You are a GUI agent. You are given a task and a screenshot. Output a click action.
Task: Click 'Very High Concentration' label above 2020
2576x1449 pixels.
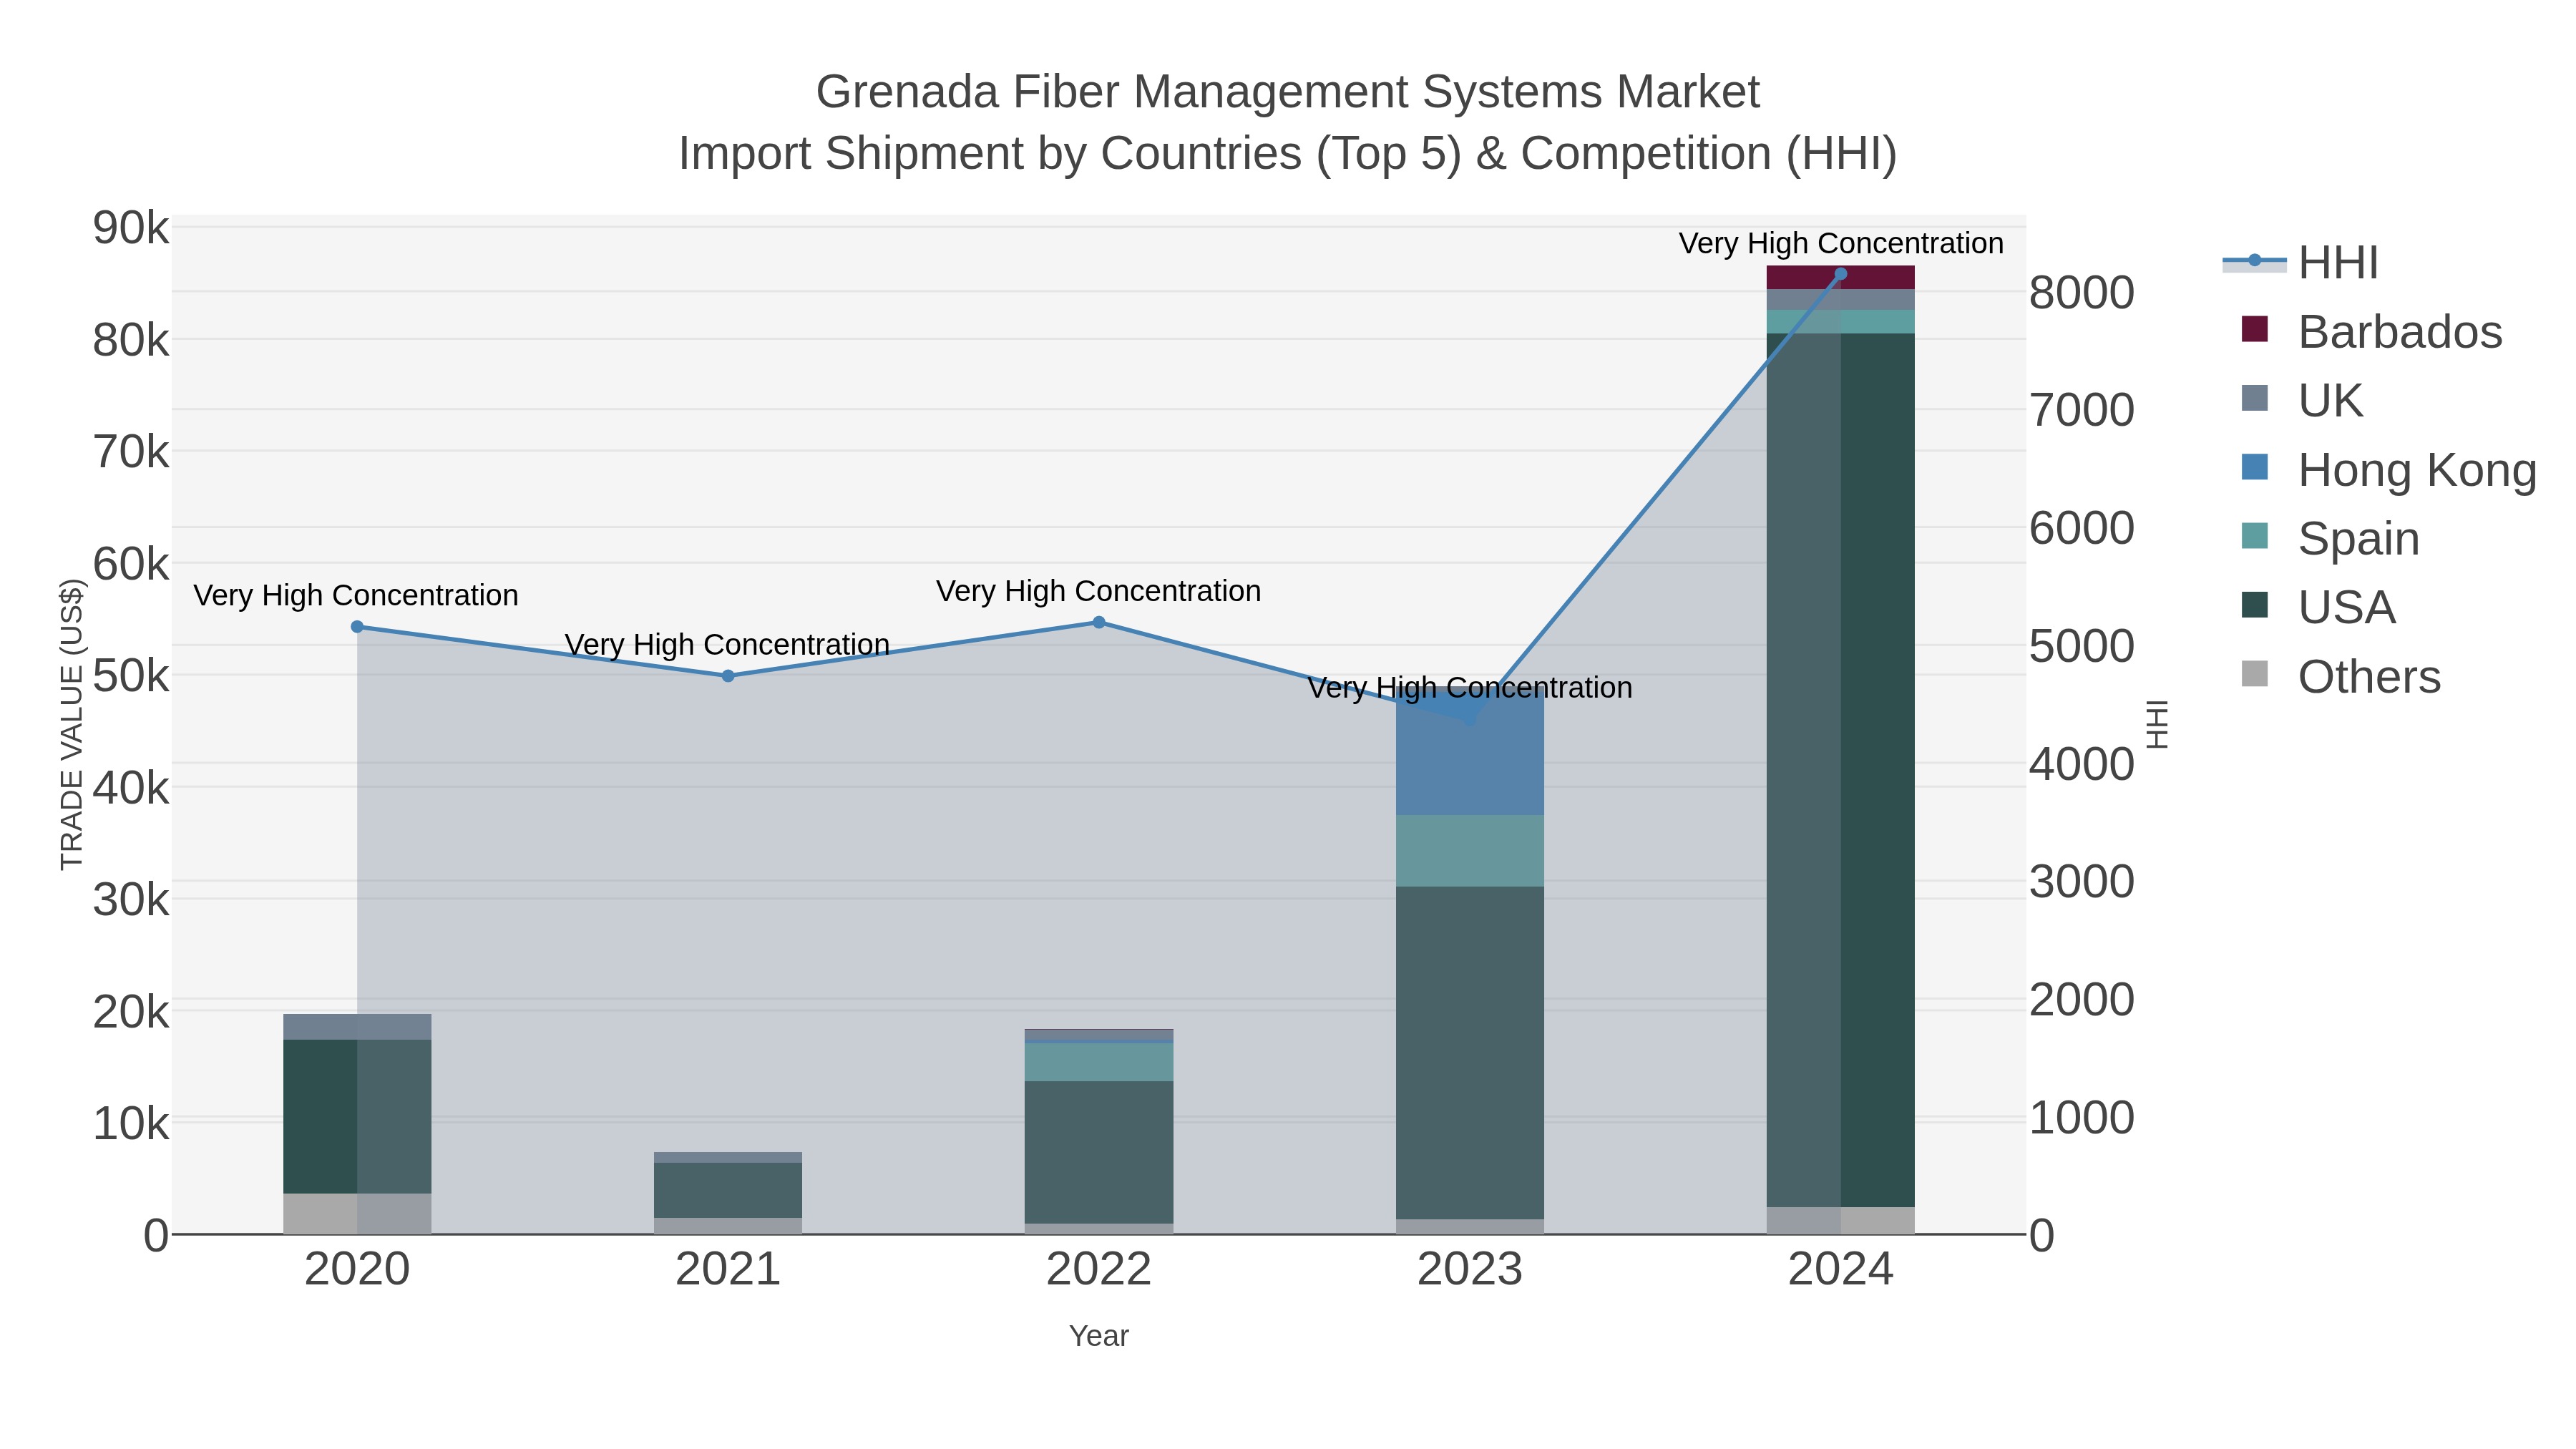point(356,595)
